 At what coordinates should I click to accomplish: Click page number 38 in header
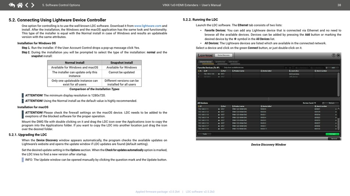(339, 5)
